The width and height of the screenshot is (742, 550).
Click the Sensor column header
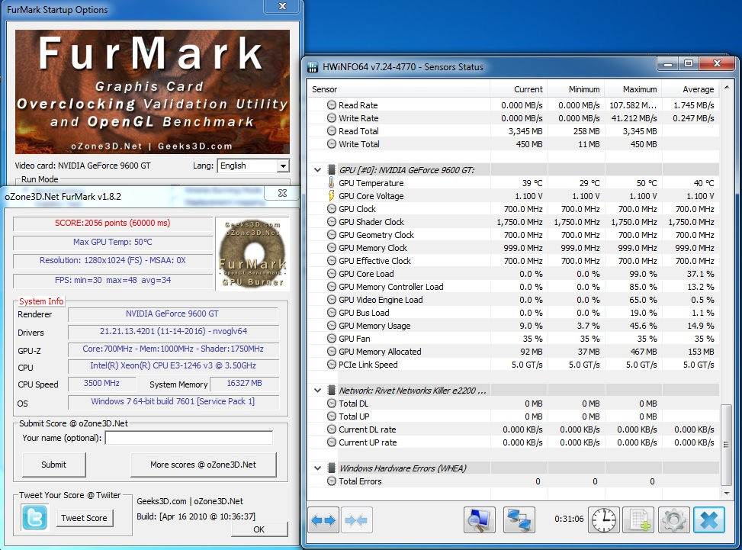tap(398, 89)
